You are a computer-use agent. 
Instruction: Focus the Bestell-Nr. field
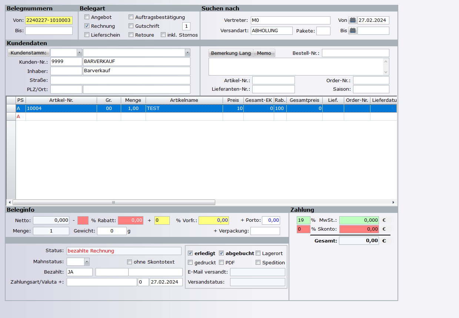356,53
